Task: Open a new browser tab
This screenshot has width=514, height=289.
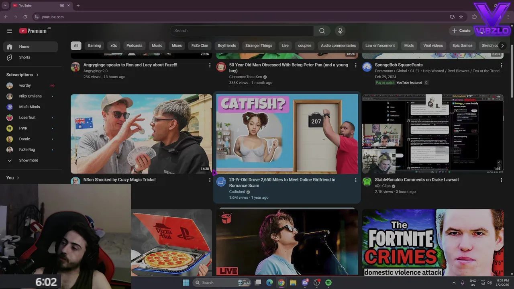Action: tap(78, 5)
